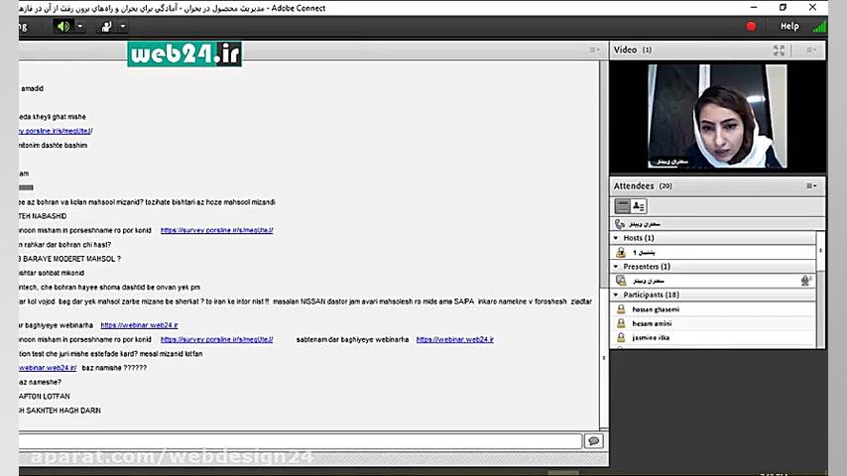Select the host row under Hosts
847x476 pixels.
coord(713,252)
